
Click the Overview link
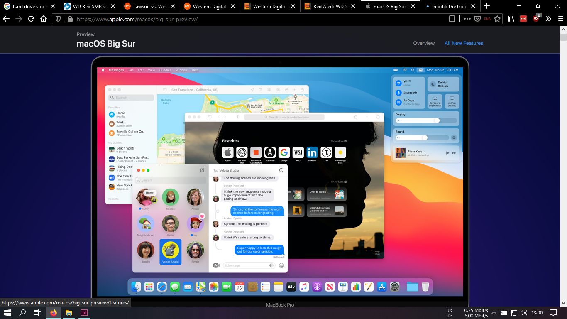[x=424, y=43]
